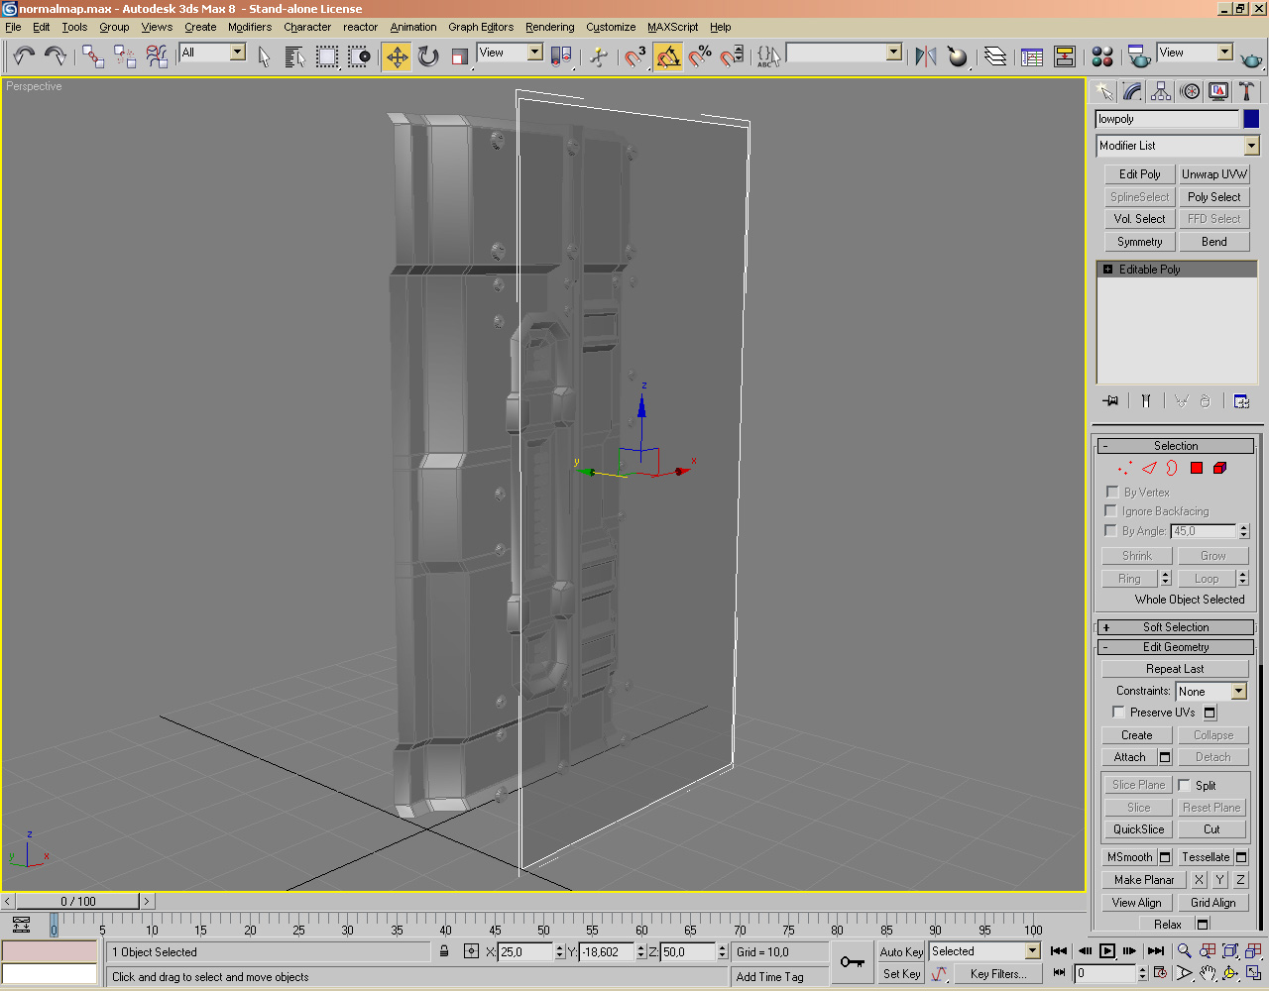Select the Select and Move tool
Screen dimensions: 1269x991
396,56
